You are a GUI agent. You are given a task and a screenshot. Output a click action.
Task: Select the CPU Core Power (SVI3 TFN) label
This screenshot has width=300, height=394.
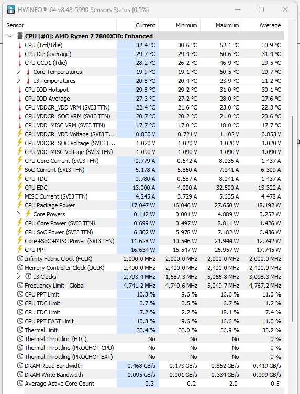coord(60,223)
